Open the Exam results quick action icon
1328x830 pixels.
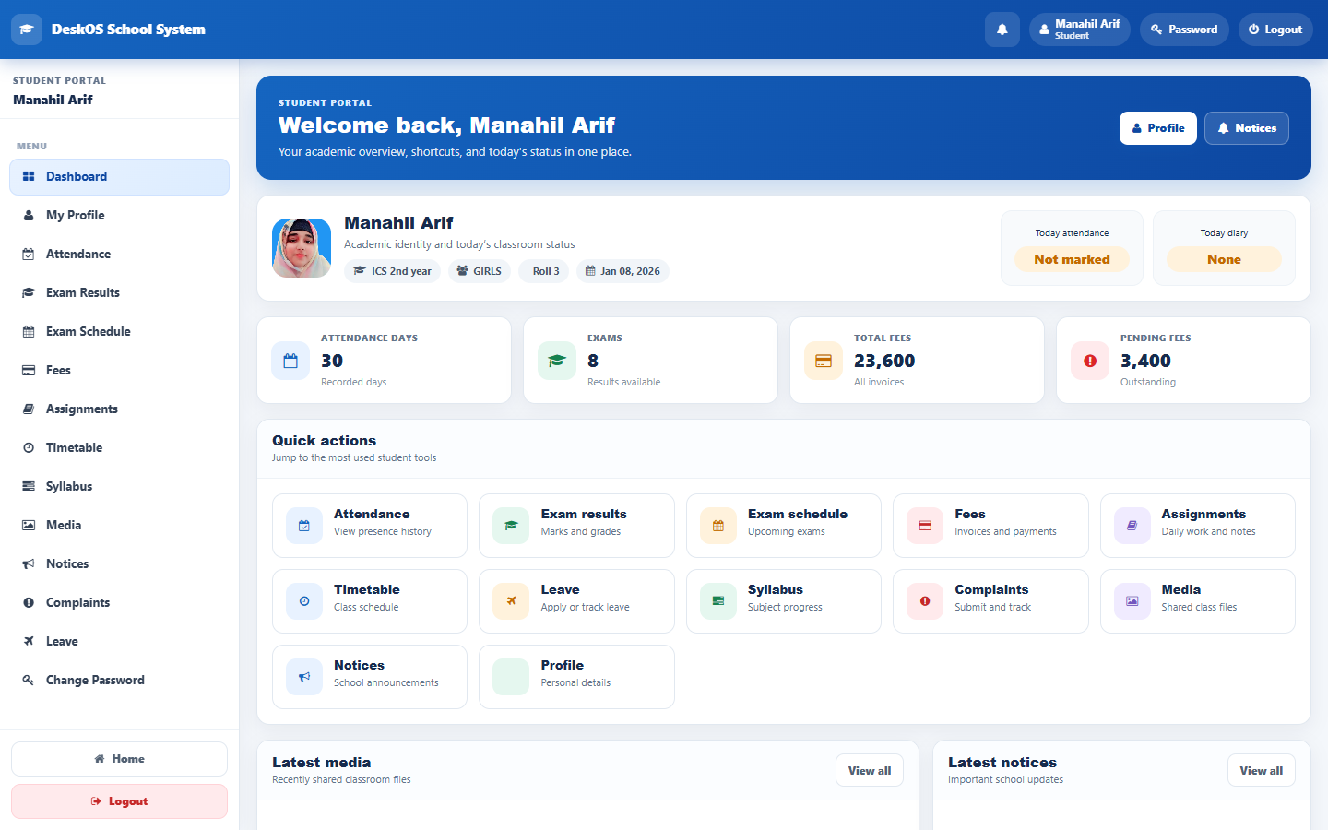point(511,526)
